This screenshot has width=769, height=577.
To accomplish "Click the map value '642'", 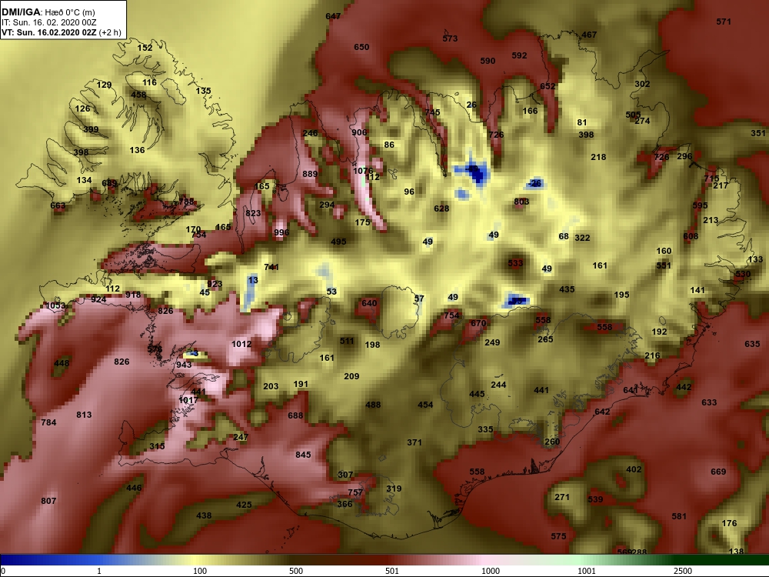I will 602,412.
